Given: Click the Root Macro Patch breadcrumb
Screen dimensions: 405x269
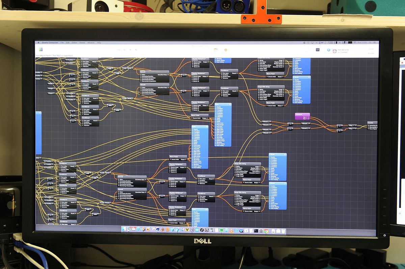Looking at the screenshot, I should 43,56.
